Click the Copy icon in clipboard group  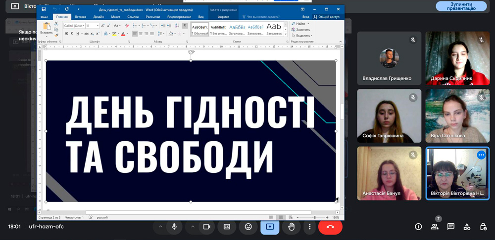pyautogui.click(x=56, y=29)
